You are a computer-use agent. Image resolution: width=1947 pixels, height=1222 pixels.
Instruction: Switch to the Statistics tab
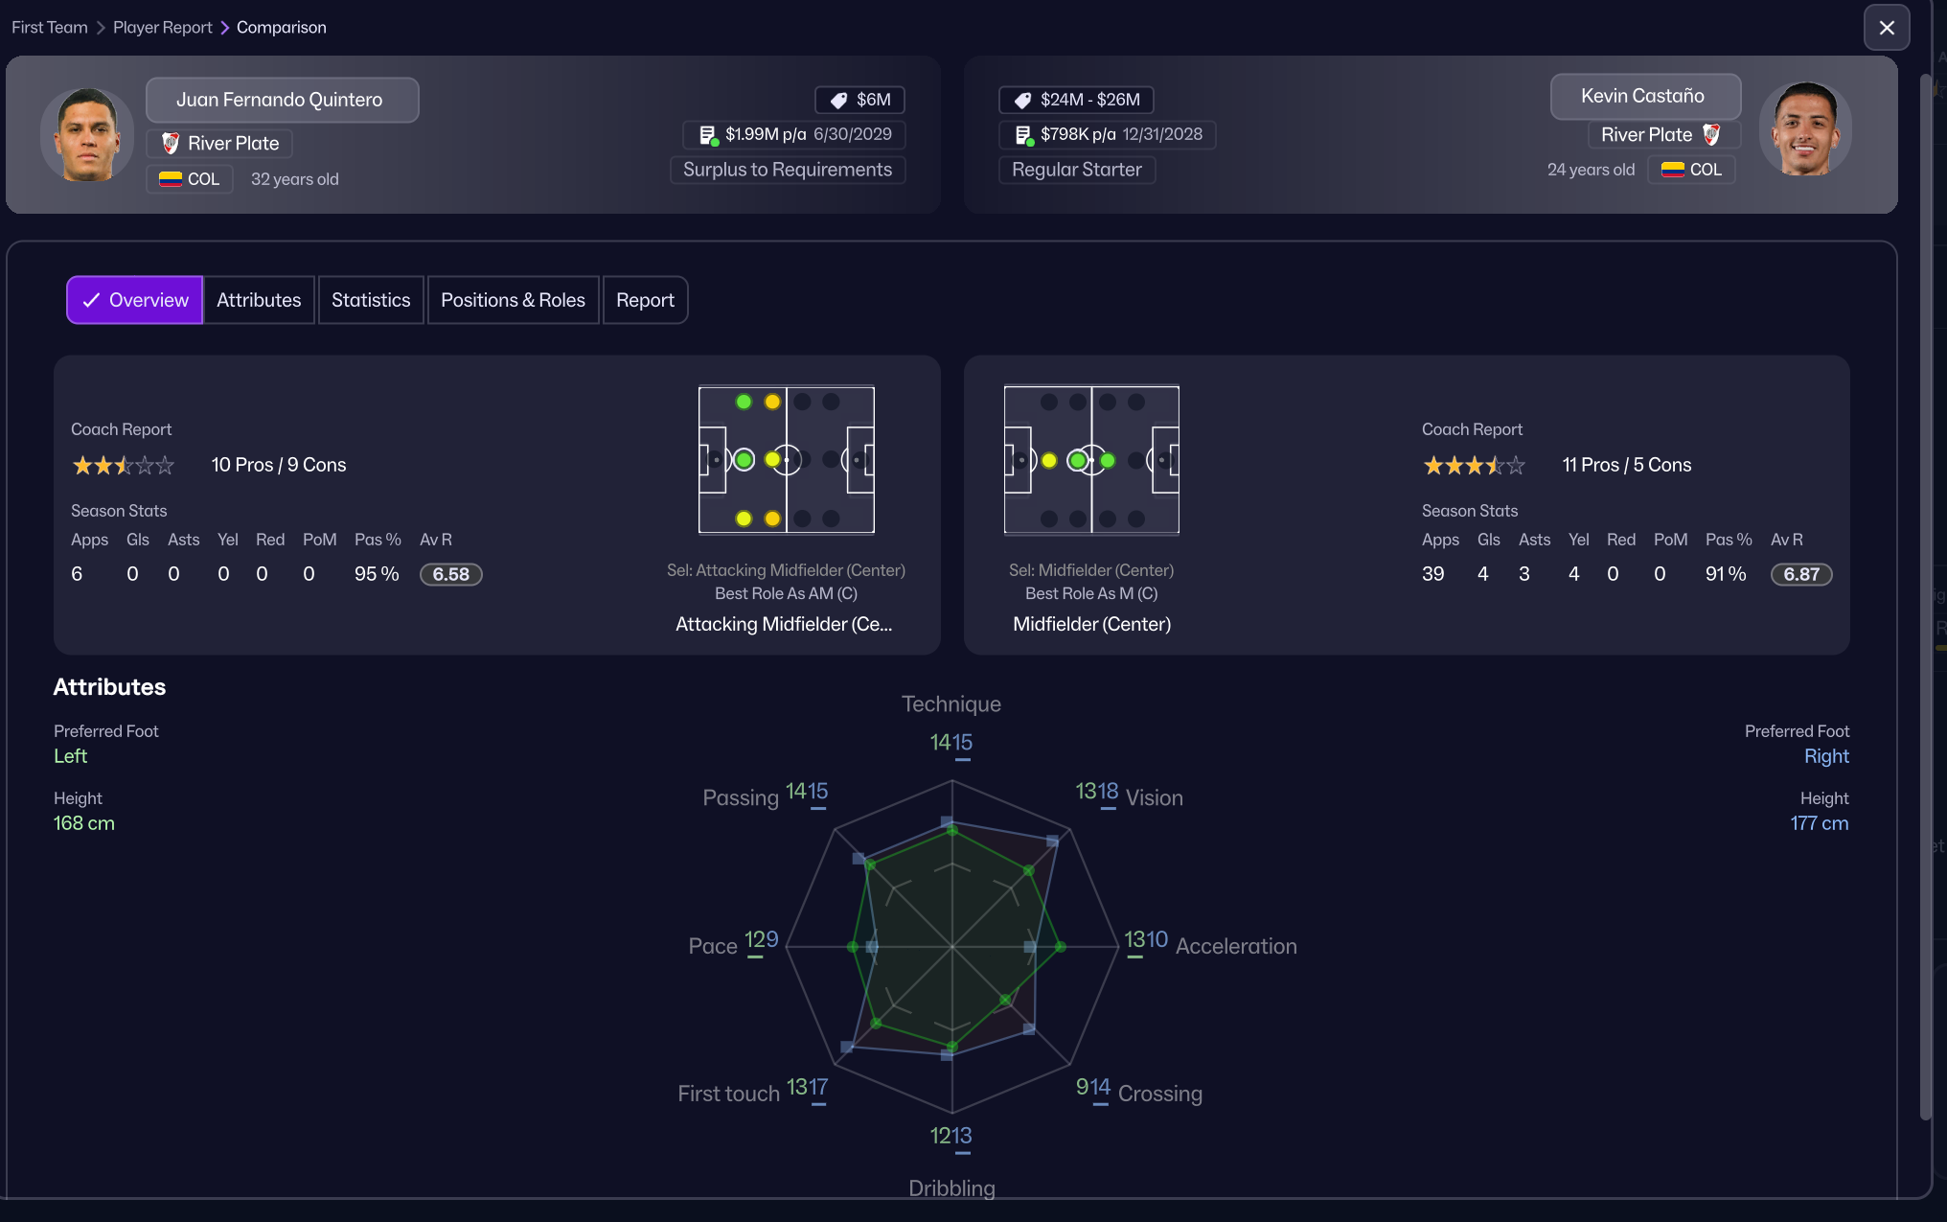[x=371, y=300]
